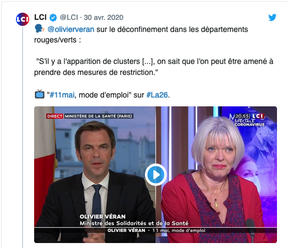This screenshot has width=288, height=248.
Task: Open Twitter via the blue bird icon
Action: pos(272,18)
